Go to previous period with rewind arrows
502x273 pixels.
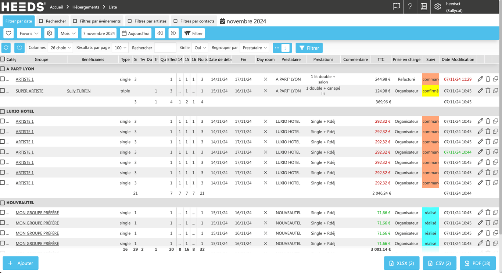pyautogui.click(x=160, y=33)
